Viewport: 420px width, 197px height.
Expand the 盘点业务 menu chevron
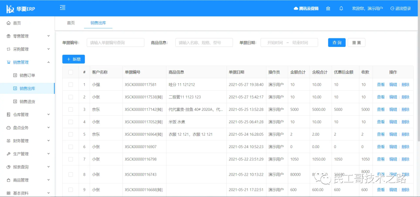coord(49,128)
